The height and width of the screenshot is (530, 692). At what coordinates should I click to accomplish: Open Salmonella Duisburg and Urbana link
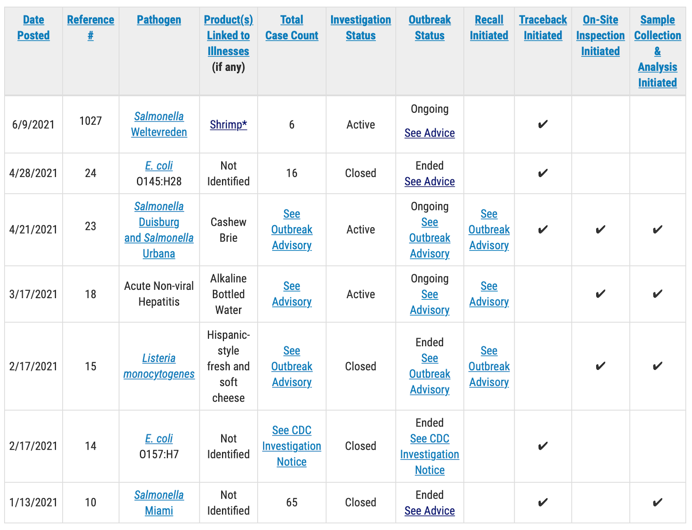point(159,230)
